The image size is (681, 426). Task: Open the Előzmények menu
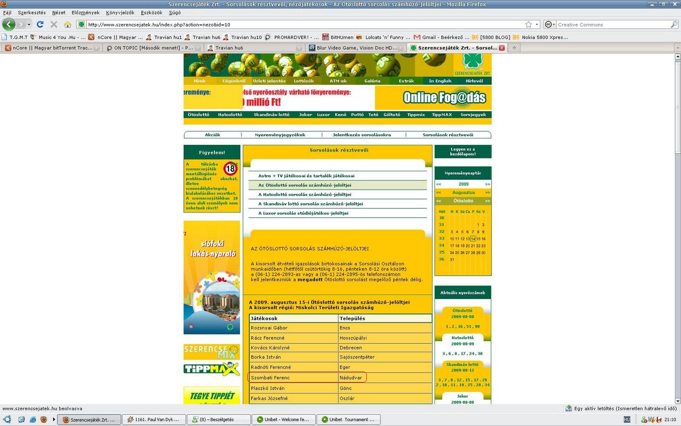click(x=86, y=12)
